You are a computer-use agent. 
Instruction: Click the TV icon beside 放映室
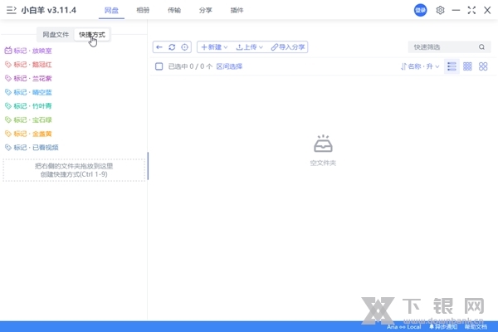pyautogui.click(x=8, y=50)
